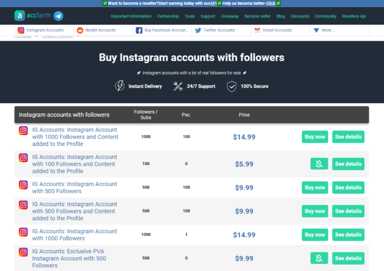Screen dimensions: 384x271
Task: Click the 'Click' link in top banner
Action: (x=271, y=3)
